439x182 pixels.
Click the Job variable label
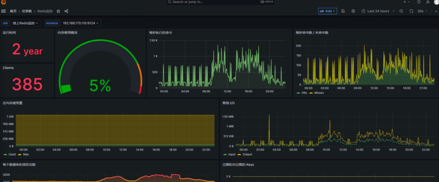[5, 23]
